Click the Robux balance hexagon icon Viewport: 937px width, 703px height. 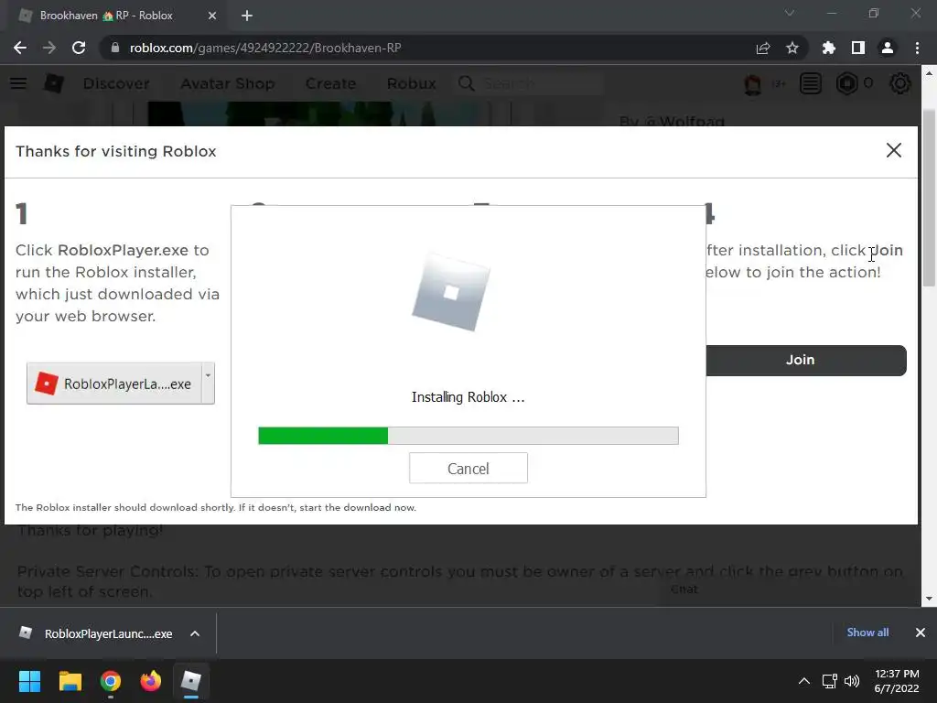tap(846, 83)
